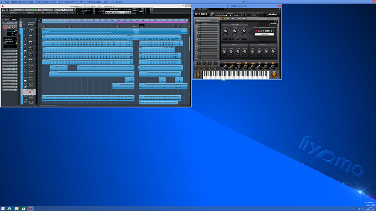Click the CUTOFF knob in the HALion Filter section
Image resolution: width=376 pixels, height=211 pixels.
click(224, 51)
